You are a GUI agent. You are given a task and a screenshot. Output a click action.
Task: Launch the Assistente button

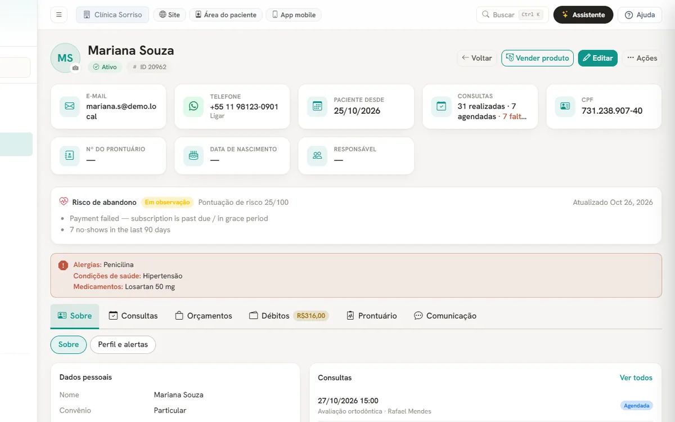click(583, 15)
